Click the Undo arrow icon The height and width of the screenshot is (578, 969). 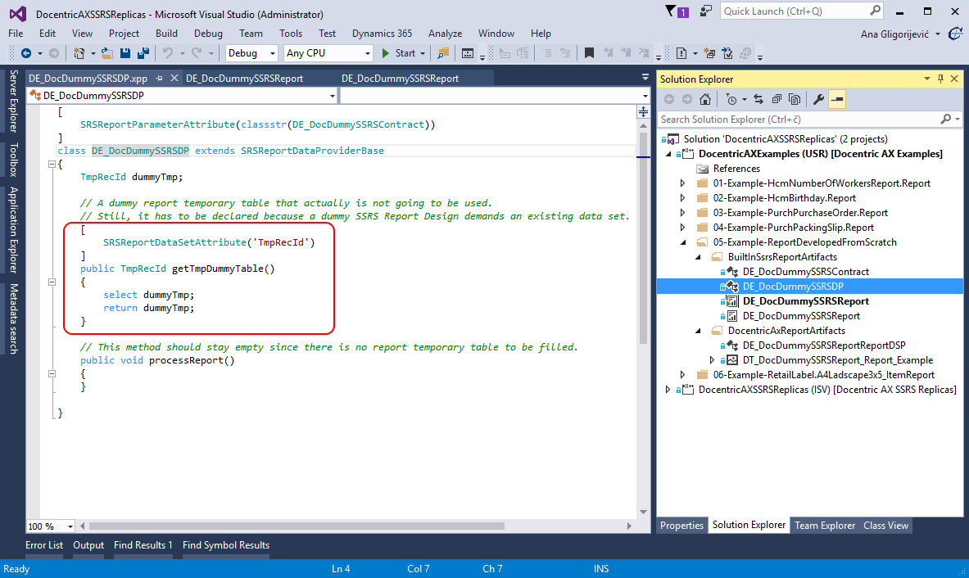[x=167, y=53]
